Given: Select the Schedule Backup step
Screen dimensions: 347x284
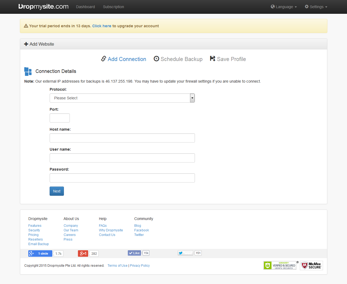Looking at the screenshot, I should [x=178, y=59].
